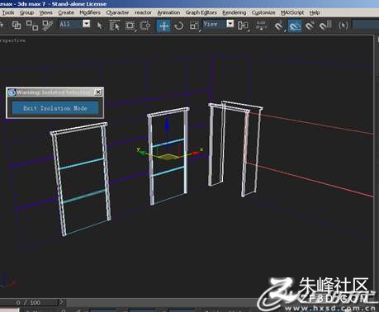Open the Graph Editors menu
Image resolution: width=379 pixels, height=312 pixels.
click(201, 12)
